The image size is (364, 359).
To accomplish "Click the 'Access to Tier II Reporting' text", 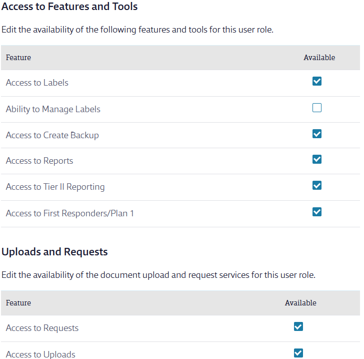I will click(55, 187).
